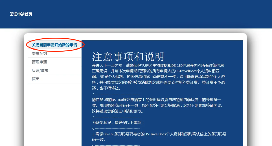Click item 1. 确保DS-160条形码号码 text
272x146 pixels.
click(x=159, y=137)
